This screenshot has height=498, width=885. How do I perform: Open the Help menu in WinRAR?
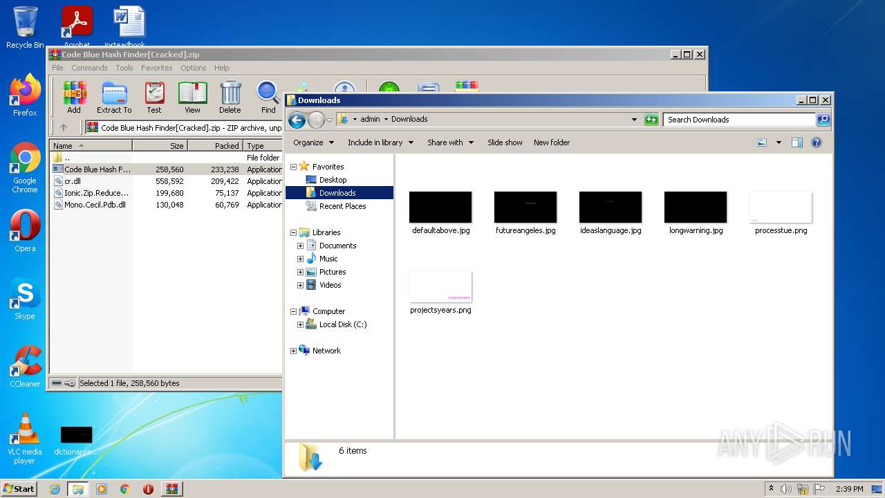point(221,68)
